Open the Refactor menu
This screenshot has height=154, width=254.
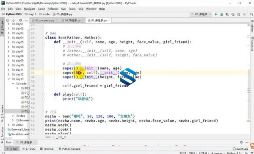[53, 9]
